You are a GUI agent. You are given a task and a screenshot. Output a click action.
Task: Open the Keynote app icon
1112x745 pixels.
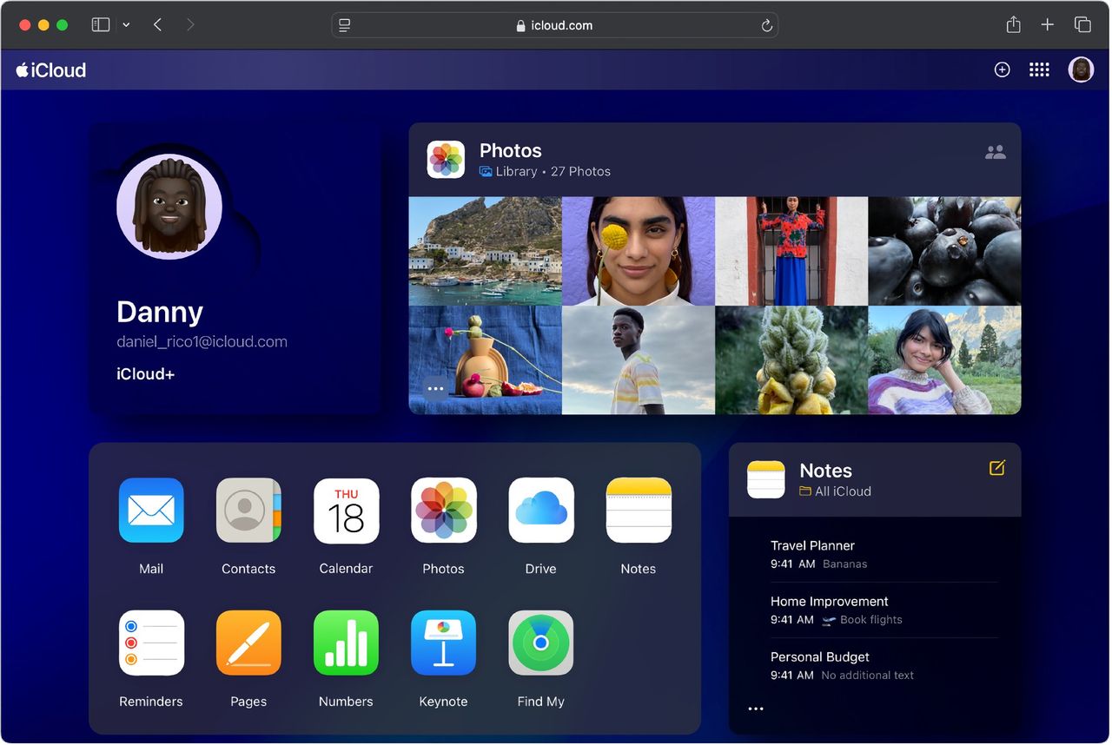click(x=443, y=643)
